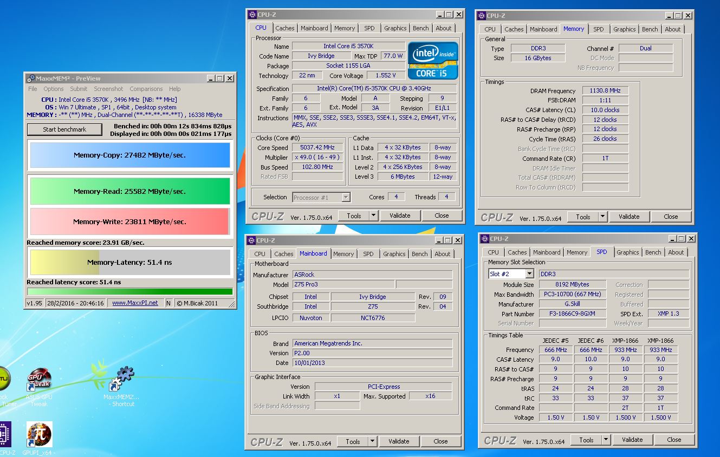Click Validate in CPU-Z CPU window
The width and height of the screenshot is (720, 457).
click(400, 216)
